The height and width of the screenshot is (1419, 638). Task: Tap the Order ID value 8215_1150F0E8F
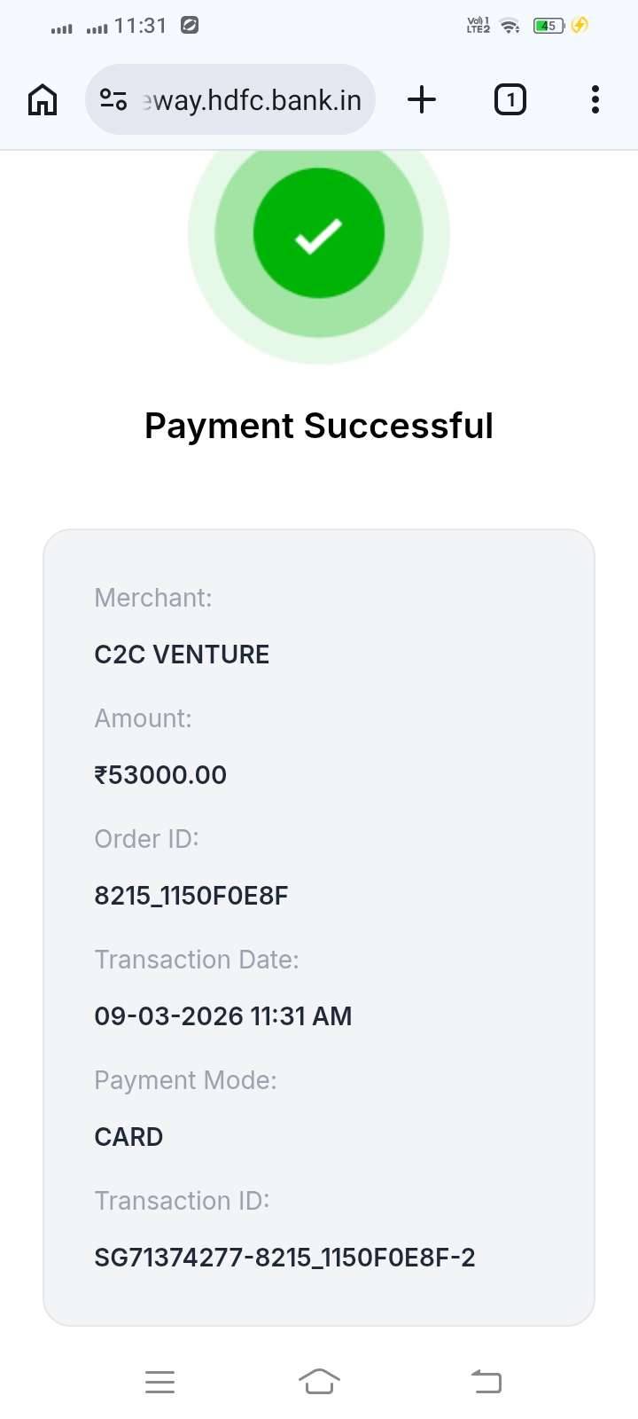point(191,896)
